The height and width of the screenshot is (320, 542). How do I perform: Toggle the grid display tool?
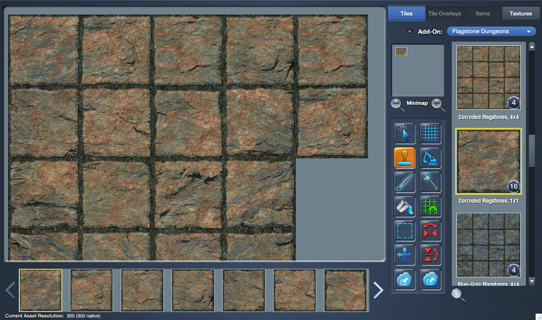tap(430, 134)
